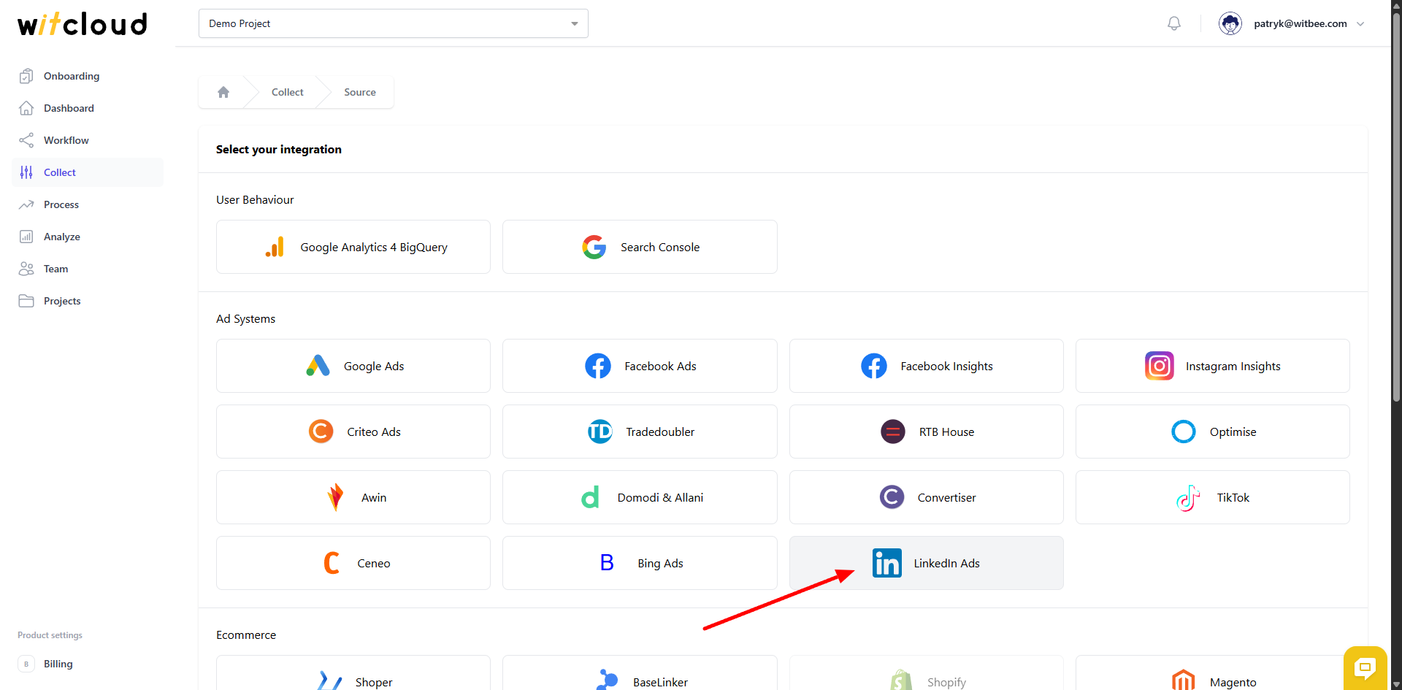Screen dimensions: 1402x690
Task: Pick the Awin integration
Action: click(353, 497)
